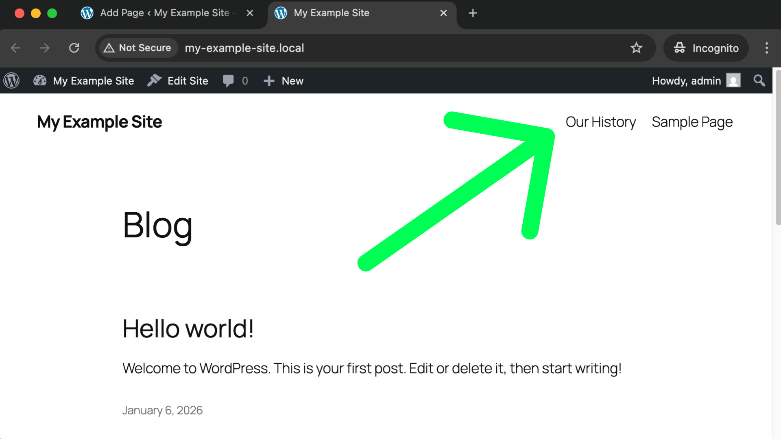The height and width of the screenshot is (439, 781).
Task: Click the Edit Site brush icon
Action: (x=155, y=80)
